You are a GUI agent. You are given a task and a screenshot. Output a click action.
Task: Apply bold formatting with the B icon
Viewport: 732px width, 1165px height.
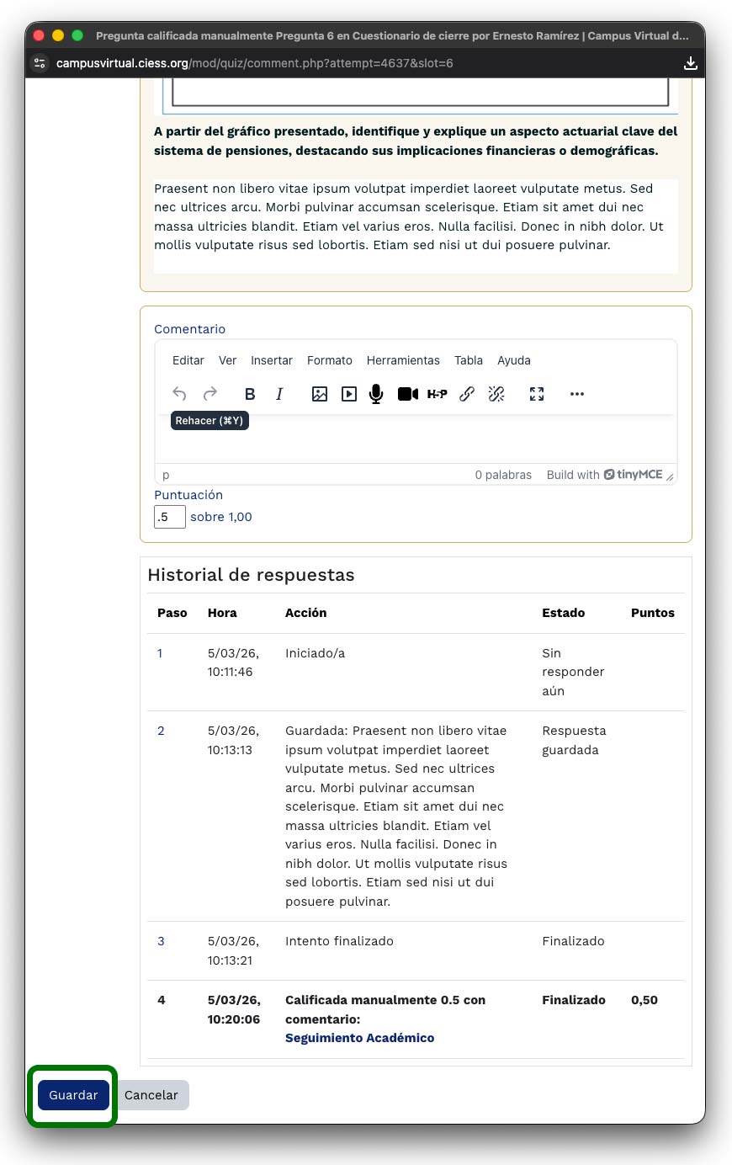[250, 394]
